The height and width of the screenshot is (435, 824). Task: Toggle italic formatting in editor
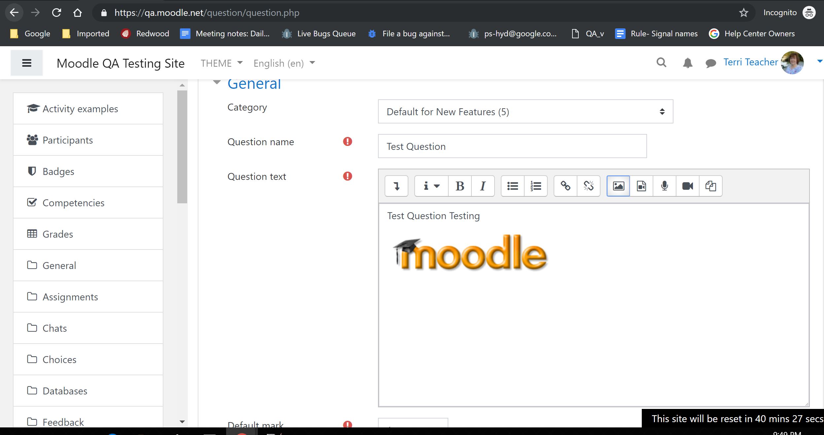[x=483, y=186]
